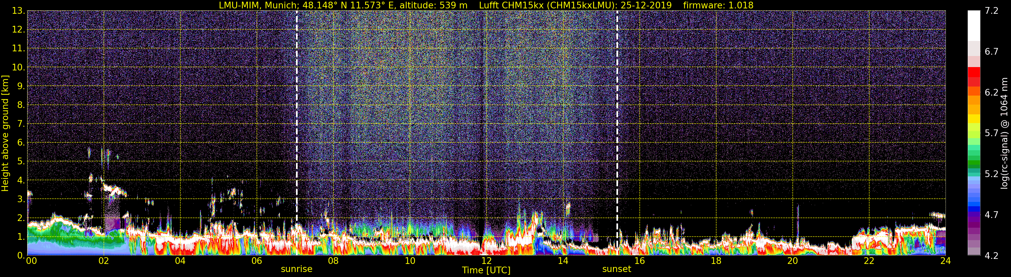Click the colorbar tick value '5.7'
This screenshot has height=277, width=1011.
click(992, 133)
